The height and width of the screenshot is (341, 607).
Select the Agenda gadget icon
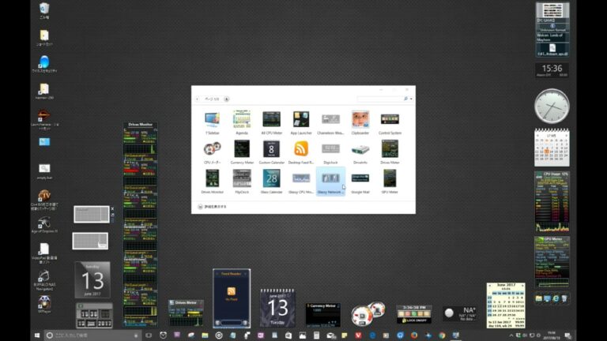(x=242, y=120)
